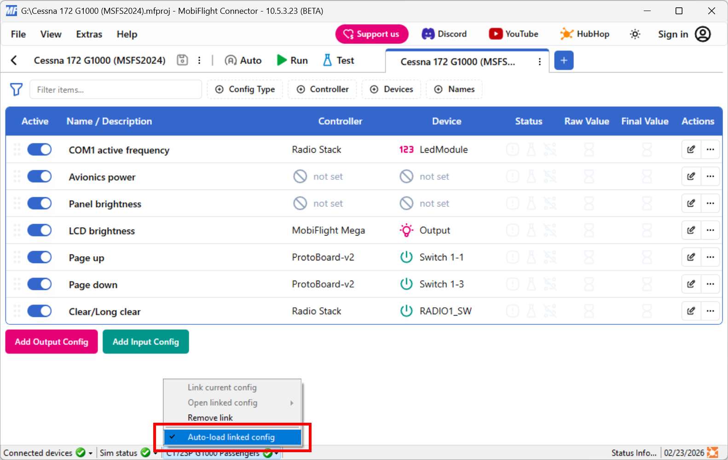
Task: Expand the Connected devices dropdown
Action: click(91, 453)
